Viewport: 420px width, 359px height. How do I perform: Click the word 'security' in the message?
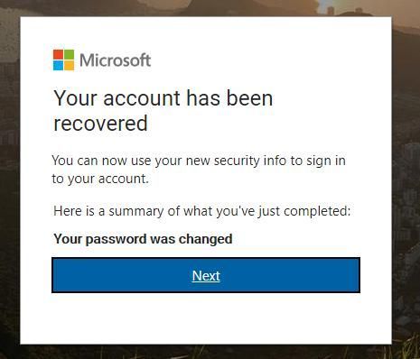point(237,161)
